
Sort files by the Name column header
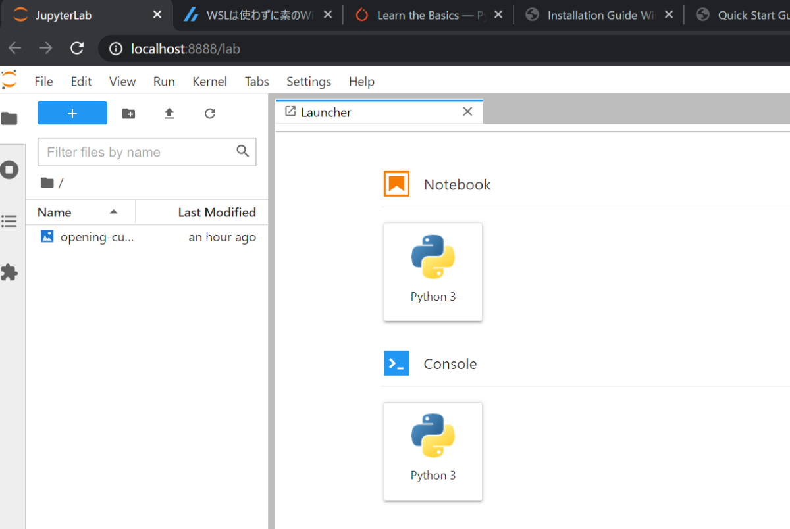point(80,212)
